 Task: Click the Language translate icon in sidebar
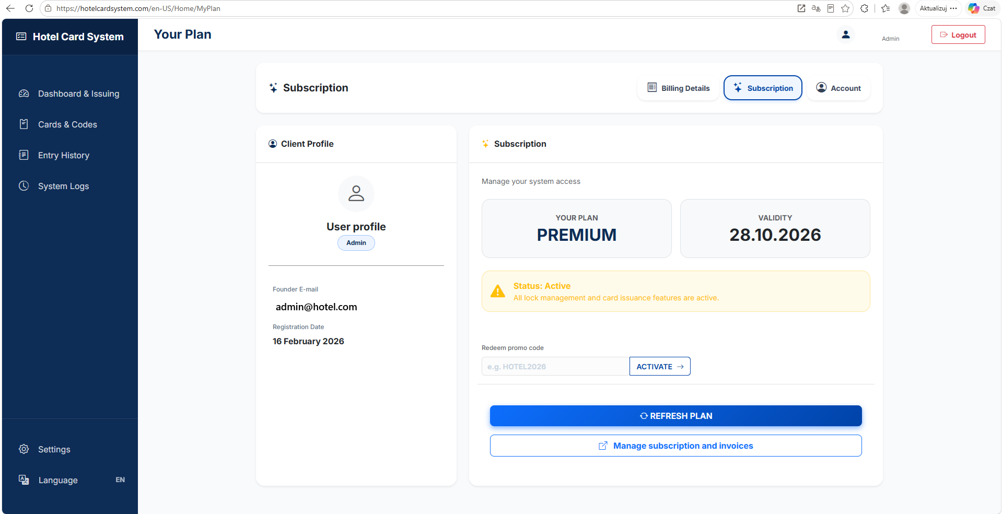(x=24, y=480)
